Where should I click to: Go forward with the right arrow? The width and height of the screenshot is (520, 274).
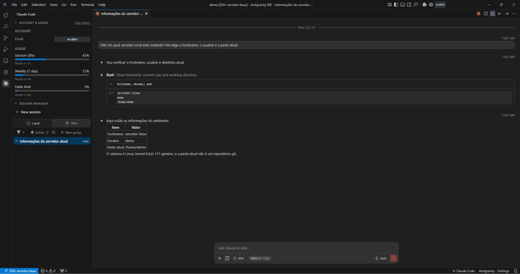506,14
